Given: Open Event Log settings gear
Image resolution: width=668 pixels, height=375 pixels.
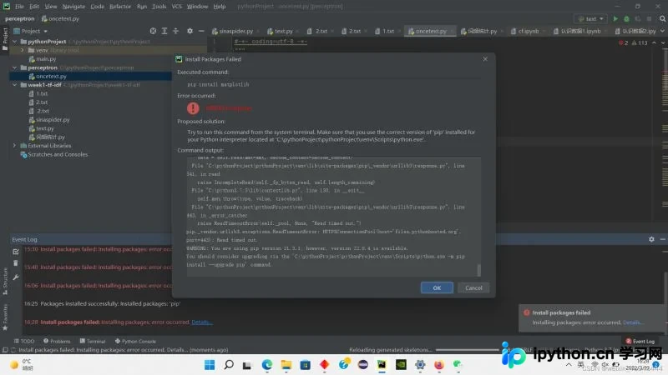Looking at the screenshot, I should pos(651,239).
